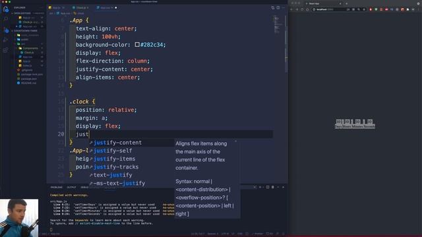Open Source Control view with blue badge
This screenshot has width=422, height=237.
6,30
